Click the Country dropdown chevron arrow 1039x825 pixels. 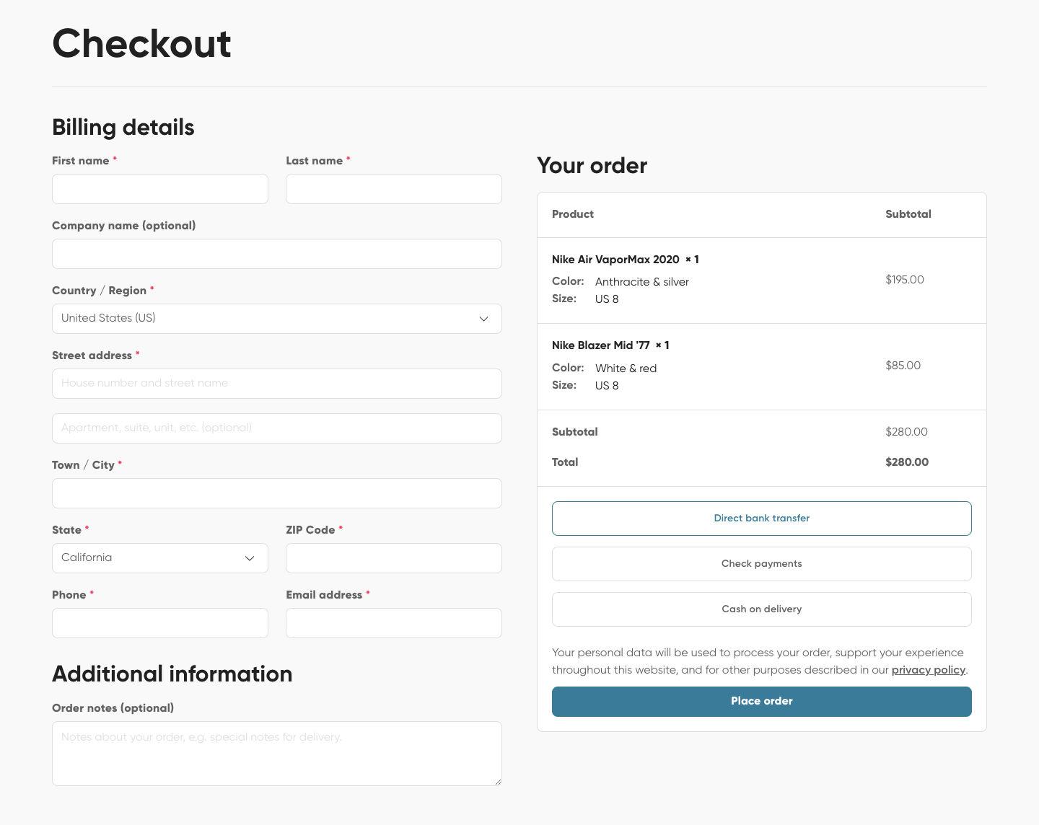pyautogui.click(x=483, y=319)
